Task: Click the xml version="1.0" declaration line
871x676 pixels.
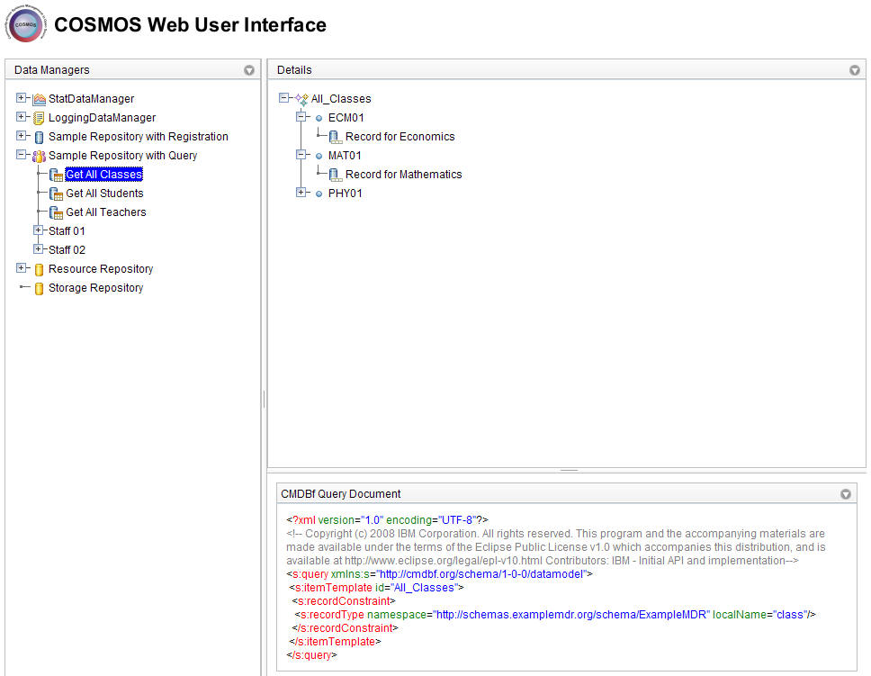Action: (387, 520)
